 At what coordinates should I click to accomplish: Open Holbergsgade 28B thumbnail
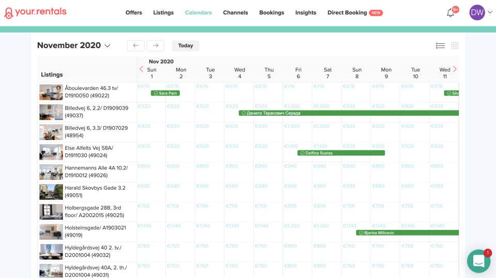(51, 211)
